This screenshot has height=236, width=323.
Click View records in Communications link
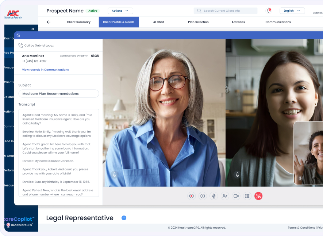point(45,70)
